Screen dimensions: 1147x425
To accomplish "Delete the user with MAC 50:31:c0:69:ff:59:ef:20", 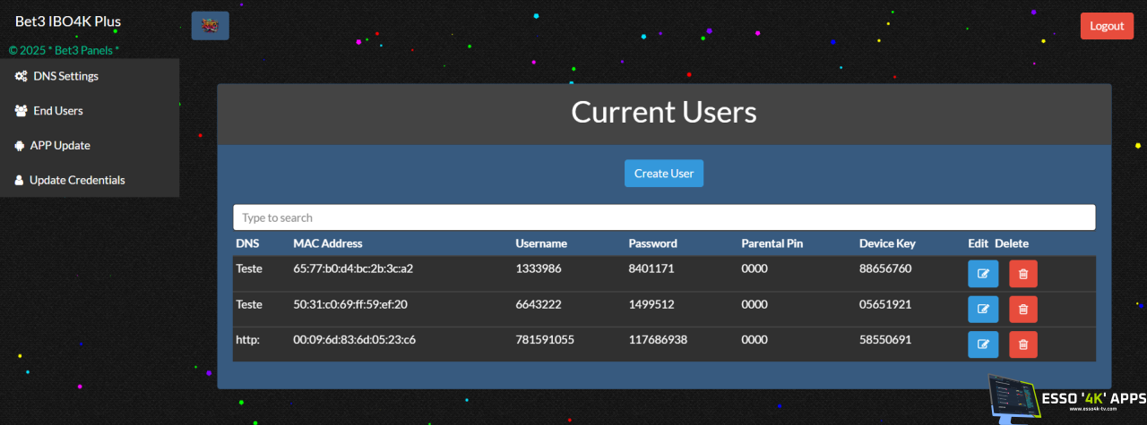I will pos(1023,310).
